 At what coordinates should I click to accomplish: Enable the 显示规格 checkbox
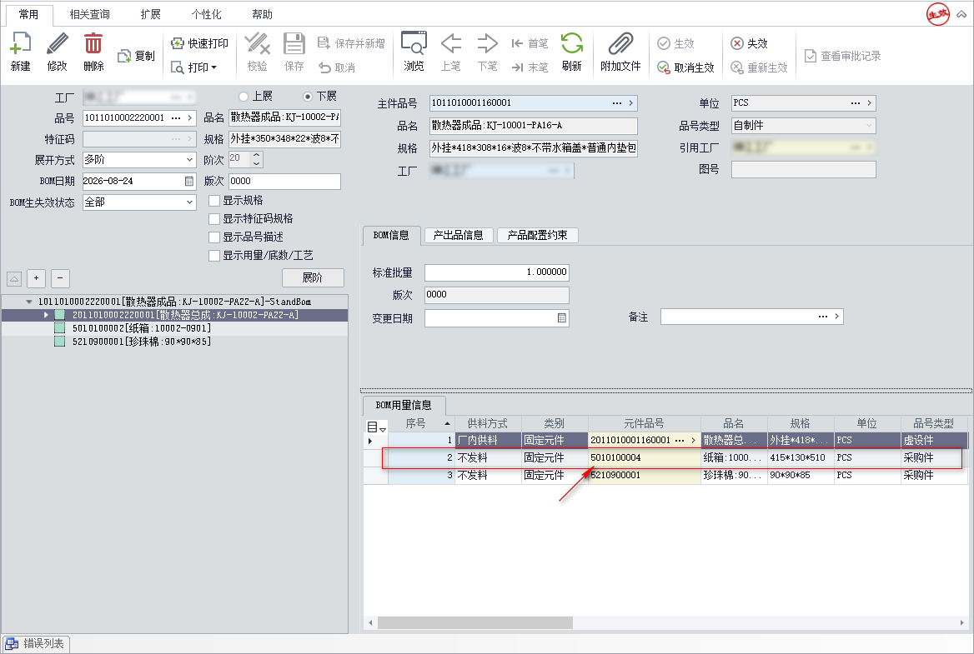point(214,201)
